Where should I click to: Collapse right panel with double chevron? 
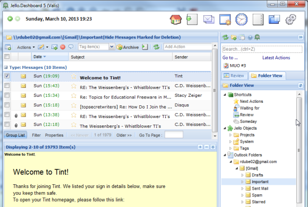(x=301, y=37)
